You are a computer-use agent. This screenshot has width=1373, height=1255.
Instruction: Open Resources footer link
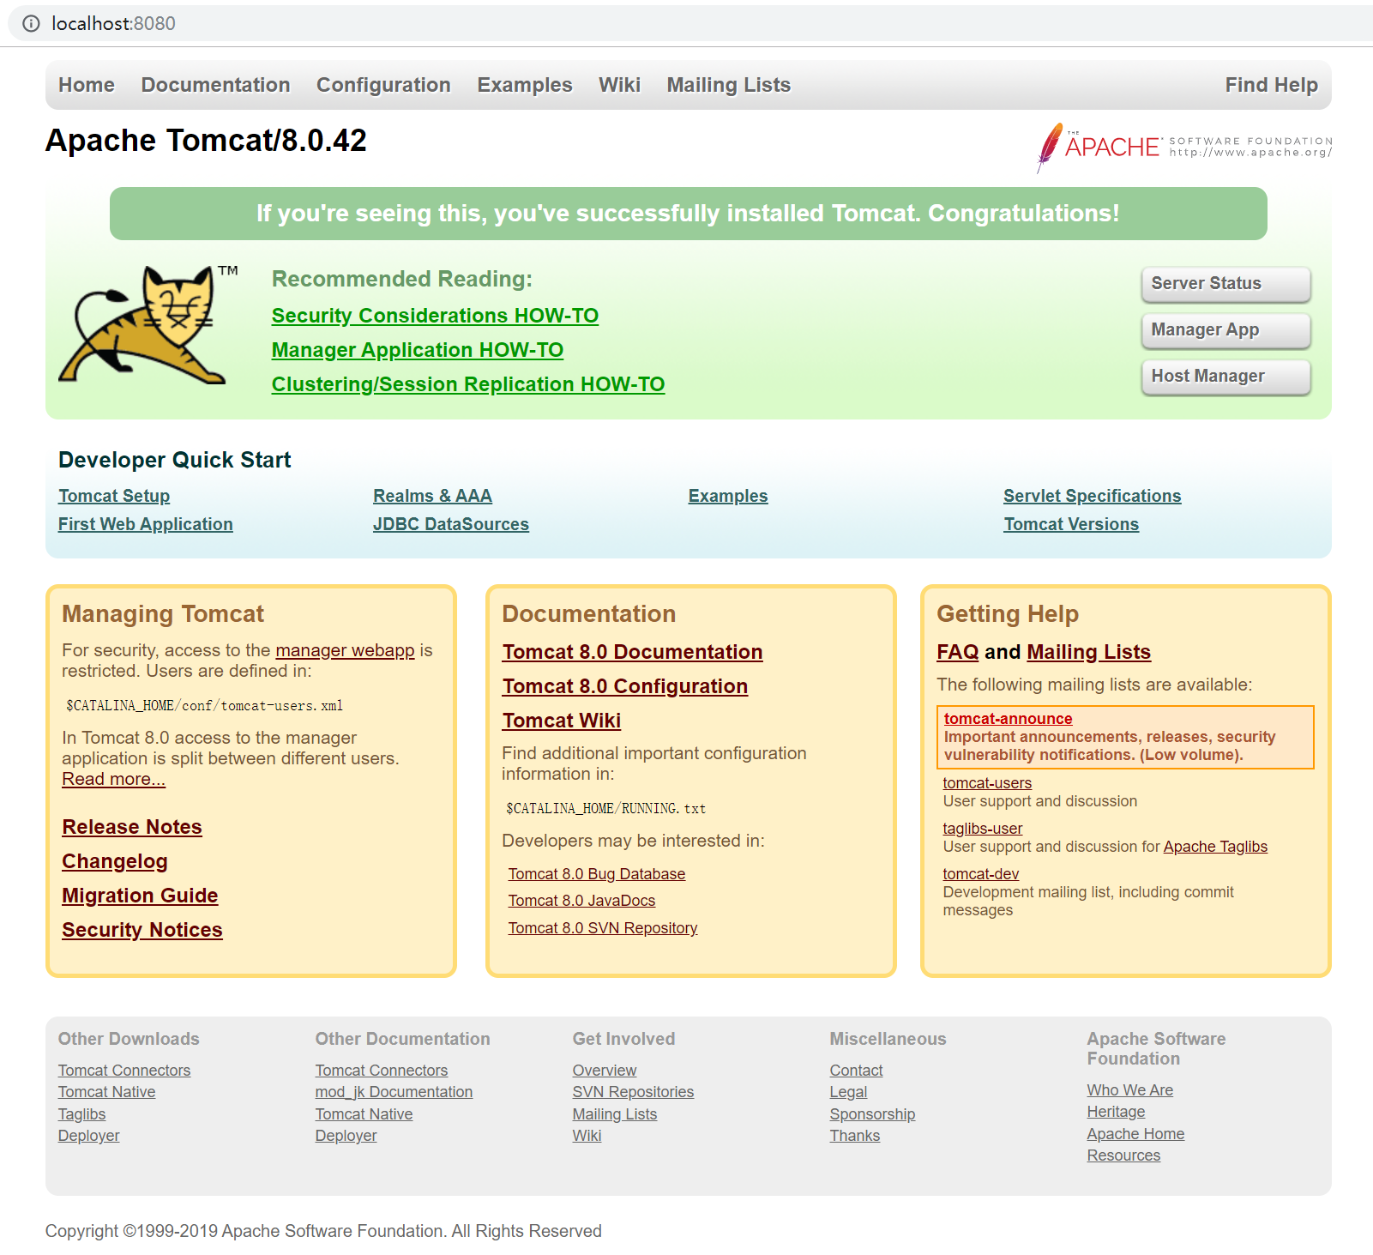click(1123, 1155)
